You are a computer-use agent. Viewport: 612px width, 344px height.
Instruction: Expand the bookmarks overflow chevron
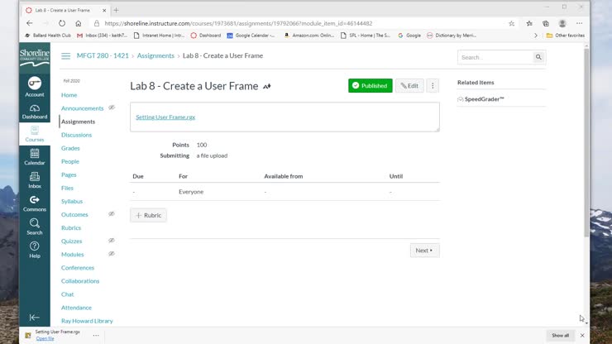(x=536, y=36)
